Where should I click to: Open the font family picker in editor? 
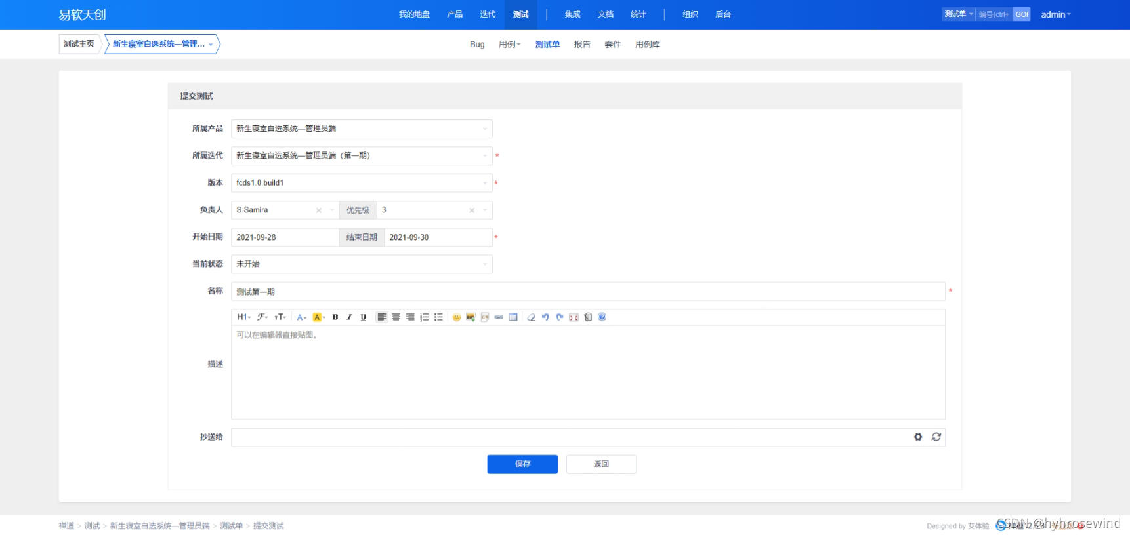pos(262,317)
